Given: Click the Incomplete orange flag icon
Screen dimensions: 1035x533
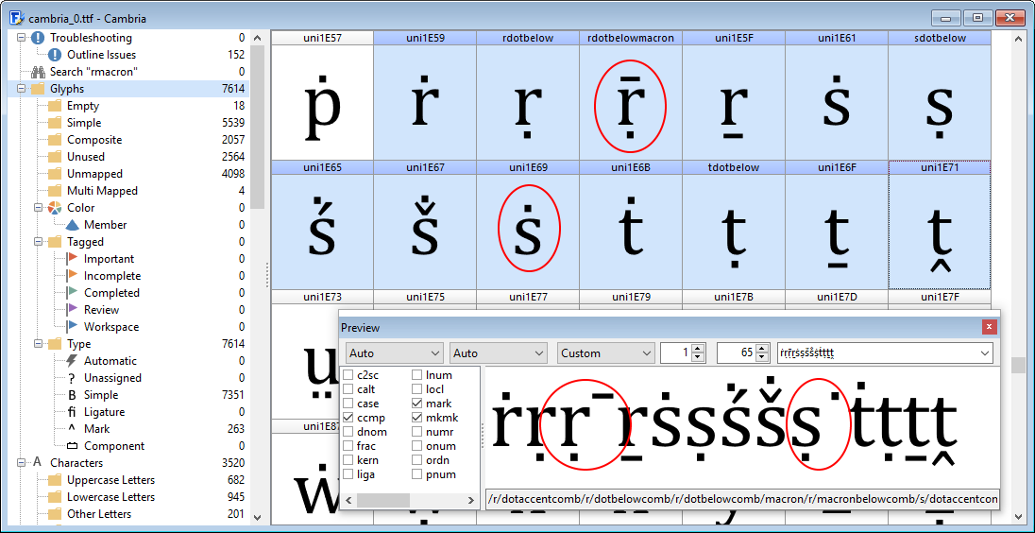Looking at the screenshot, I should point(72,276).
